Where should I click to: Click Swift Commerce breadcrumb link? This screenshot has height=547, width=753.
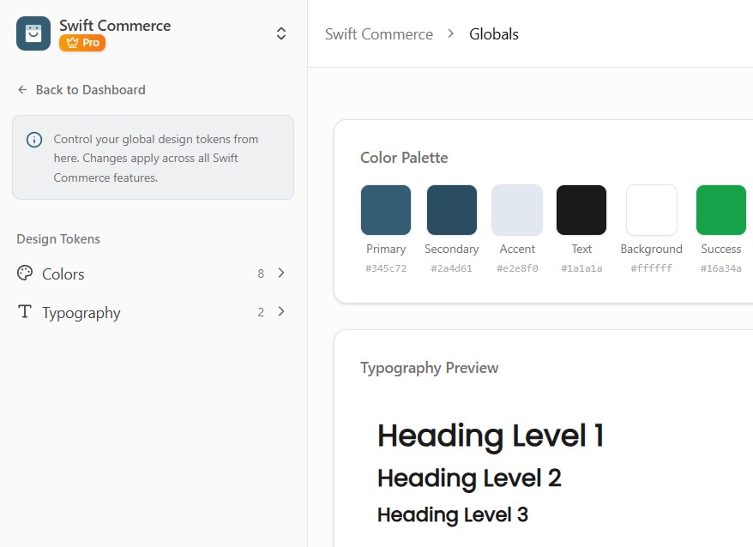point(379,34)
